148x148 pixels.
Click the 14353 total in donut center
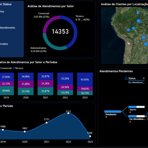(x=60, y=32)
